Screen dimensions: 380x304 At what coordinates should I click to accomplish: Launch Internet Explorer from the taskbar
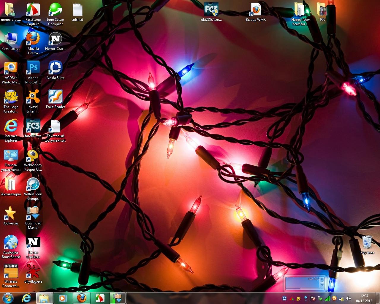point(26,298)
